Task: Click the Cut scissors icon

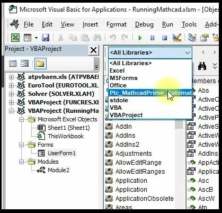Action: tap(60, 38)
